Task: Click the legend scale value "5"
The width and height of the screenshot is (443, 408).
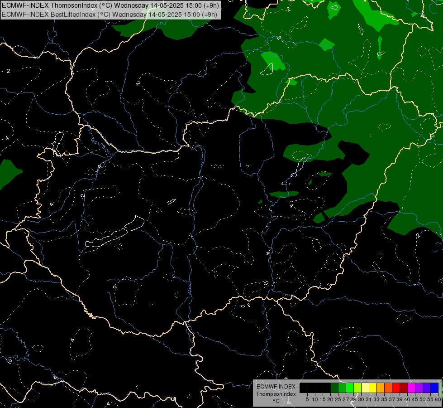Action: (307, 399)
